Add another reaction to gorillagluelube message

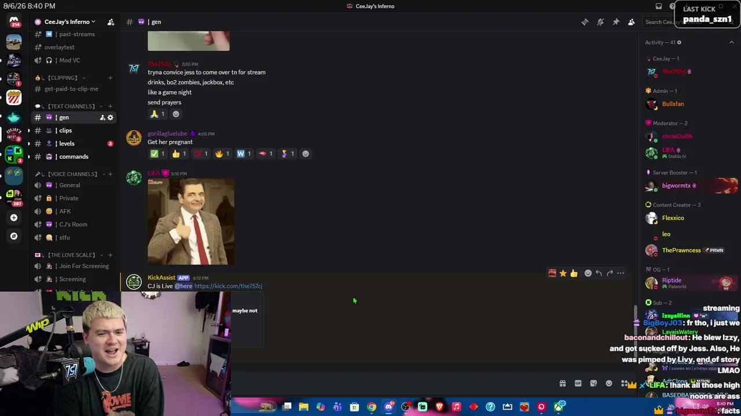tap(306, 154)
